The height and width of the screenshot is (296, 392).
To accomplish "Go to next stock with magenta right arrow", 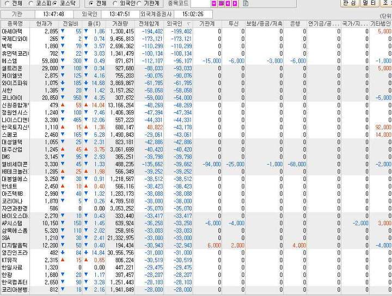I will pyautogui.click(x=235, y=3).
